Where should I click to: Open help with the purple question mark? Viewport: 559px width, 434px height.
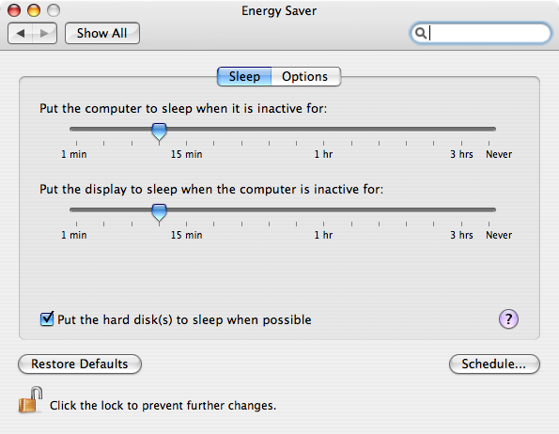click(x=508, y=318)
